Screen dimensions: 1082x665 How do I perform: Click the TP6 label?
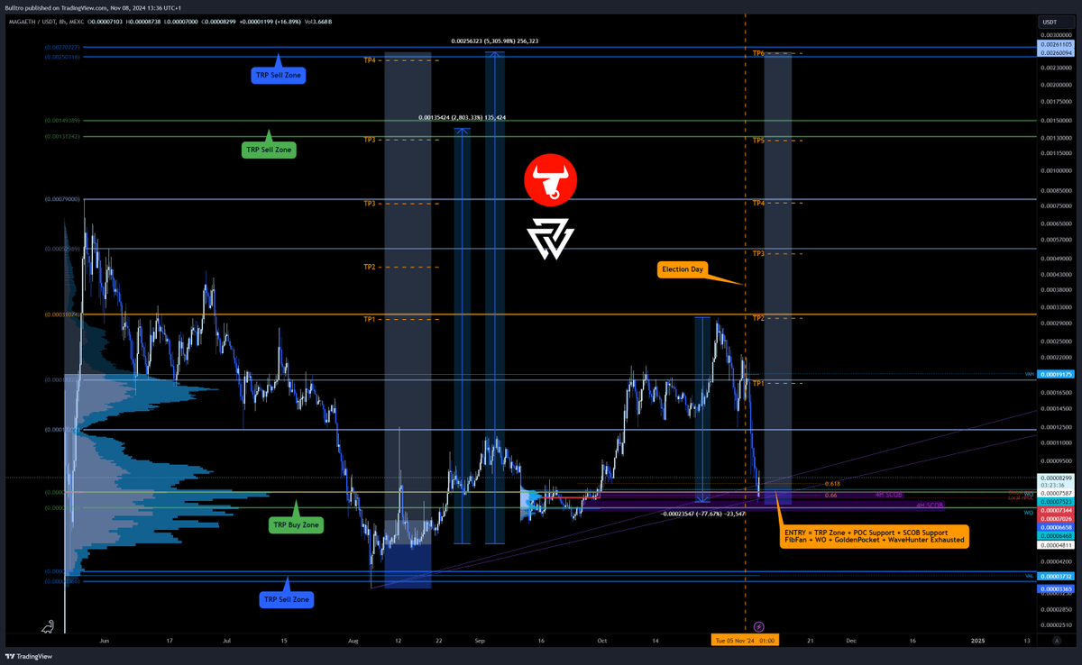758,54
